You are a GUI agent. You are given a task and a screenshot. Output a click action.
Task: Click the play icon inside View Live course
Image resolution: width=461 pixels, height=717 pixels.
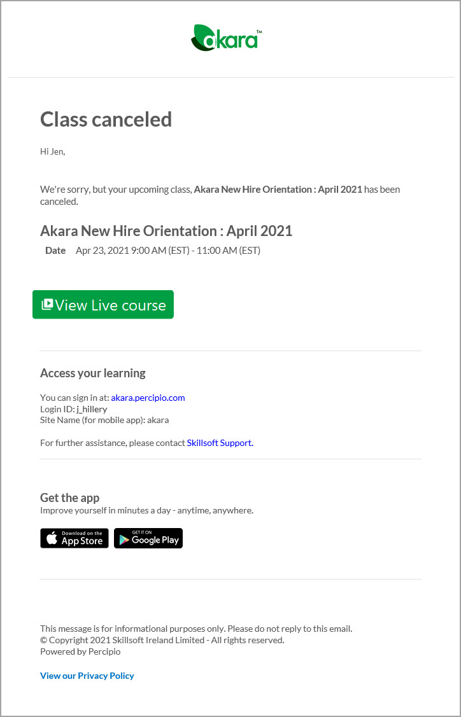[x=47, y=305]
